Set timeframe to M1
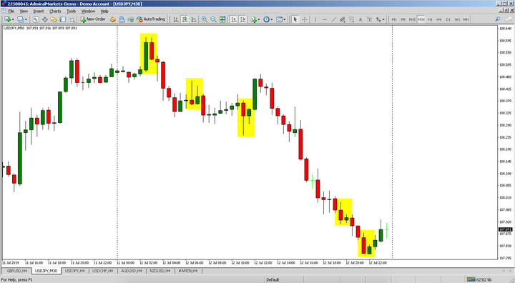 [x=394, y=19]
